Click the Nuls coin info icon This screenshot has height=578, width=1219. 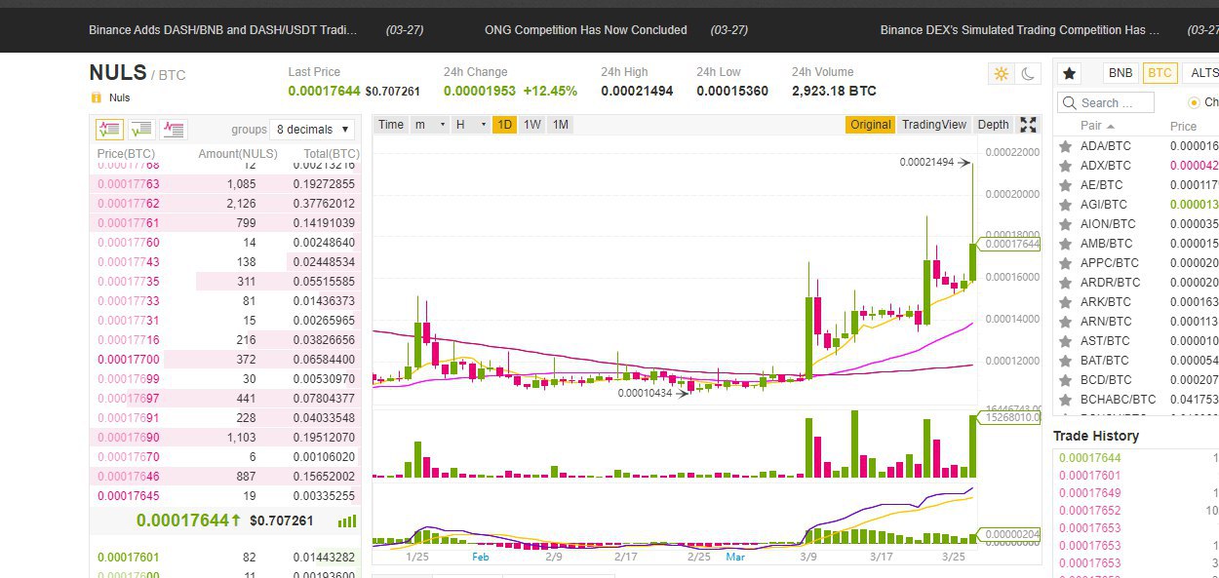tap(96, 97)
